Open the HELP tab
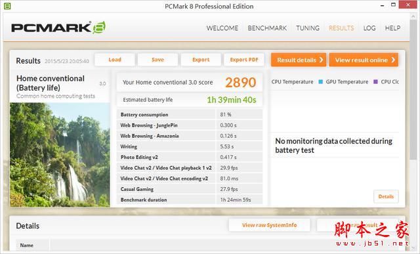This screenshot has width=420, height=254. point(392,28)
